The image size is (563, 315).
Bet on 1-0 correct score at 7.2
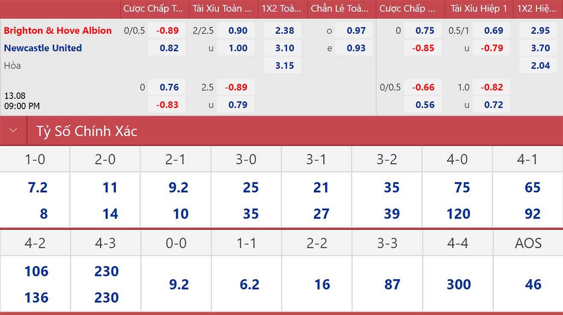point(38,188)
